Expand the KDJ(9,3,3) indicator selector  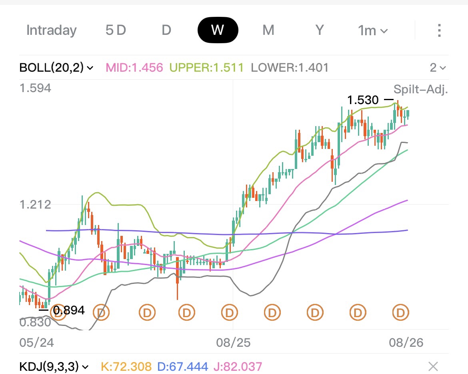click(54, 366)
